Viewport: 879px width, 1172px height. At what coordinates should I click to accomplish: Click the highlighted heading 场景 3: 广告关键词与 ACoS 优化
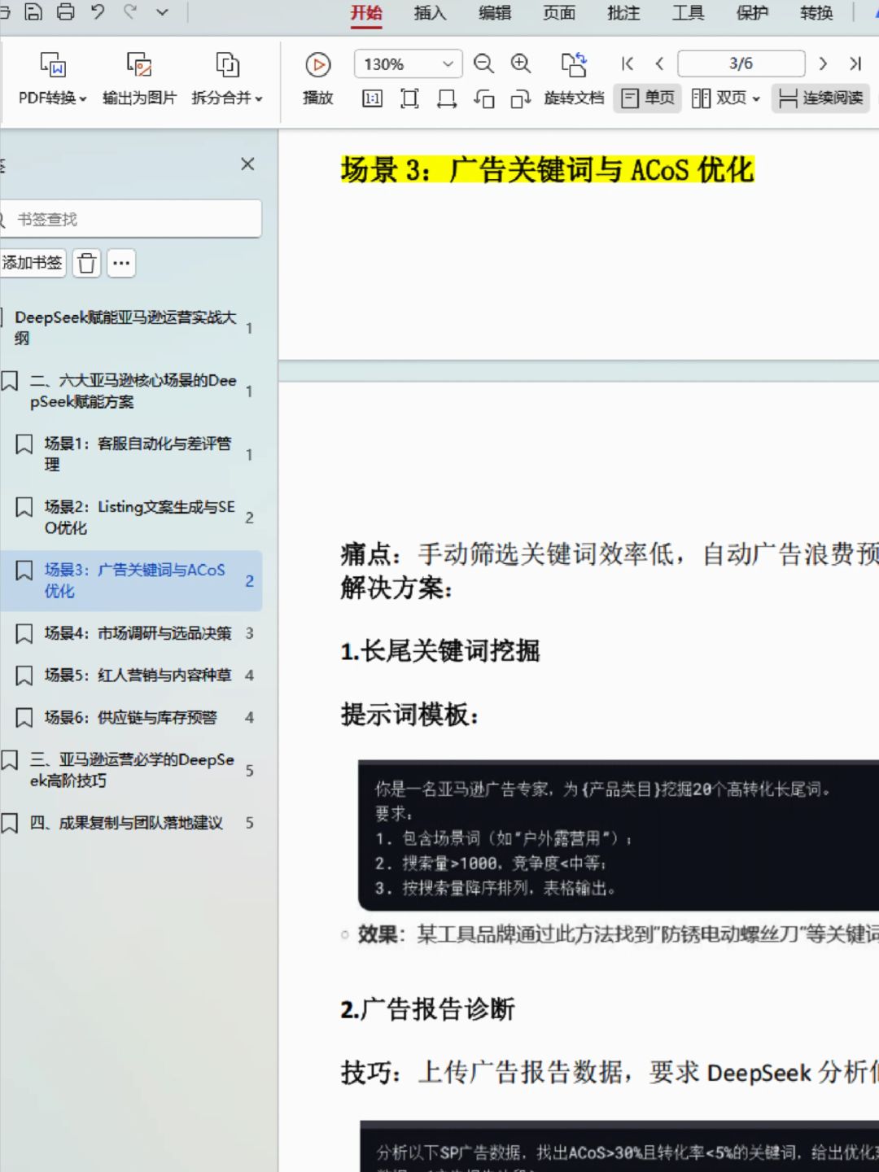[548, 169]
